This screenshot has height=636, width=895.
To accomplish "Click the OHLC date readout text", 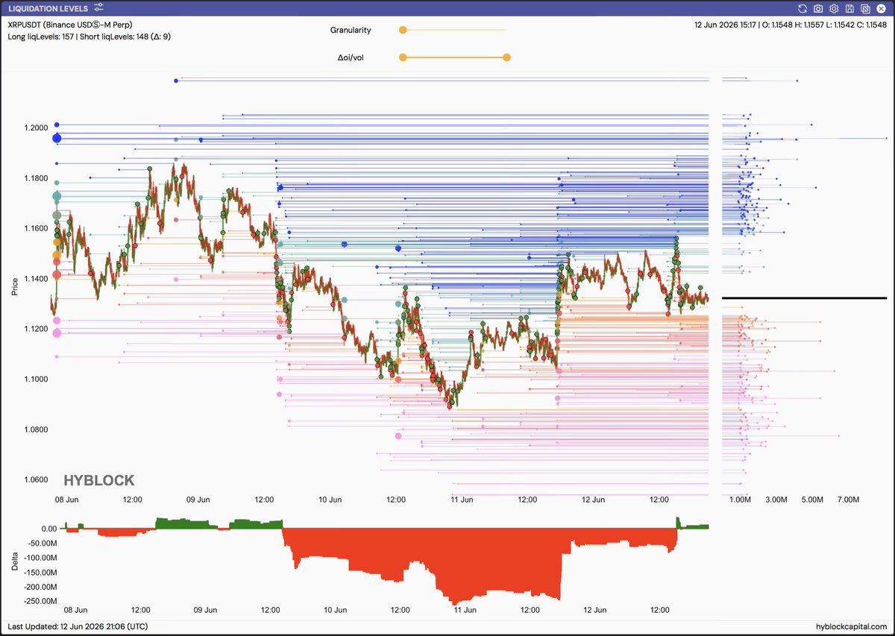I will point(791,25).
